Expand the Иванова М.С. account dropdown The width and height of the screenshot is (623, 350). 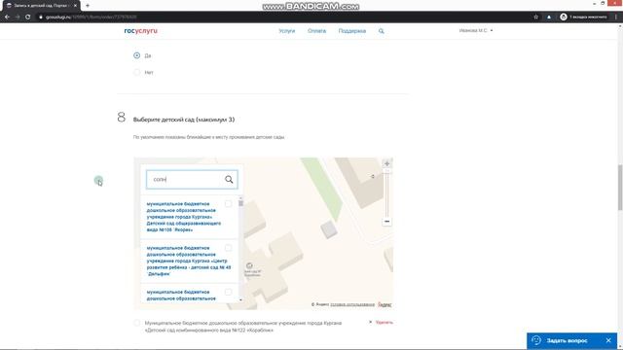coord(476,30)
